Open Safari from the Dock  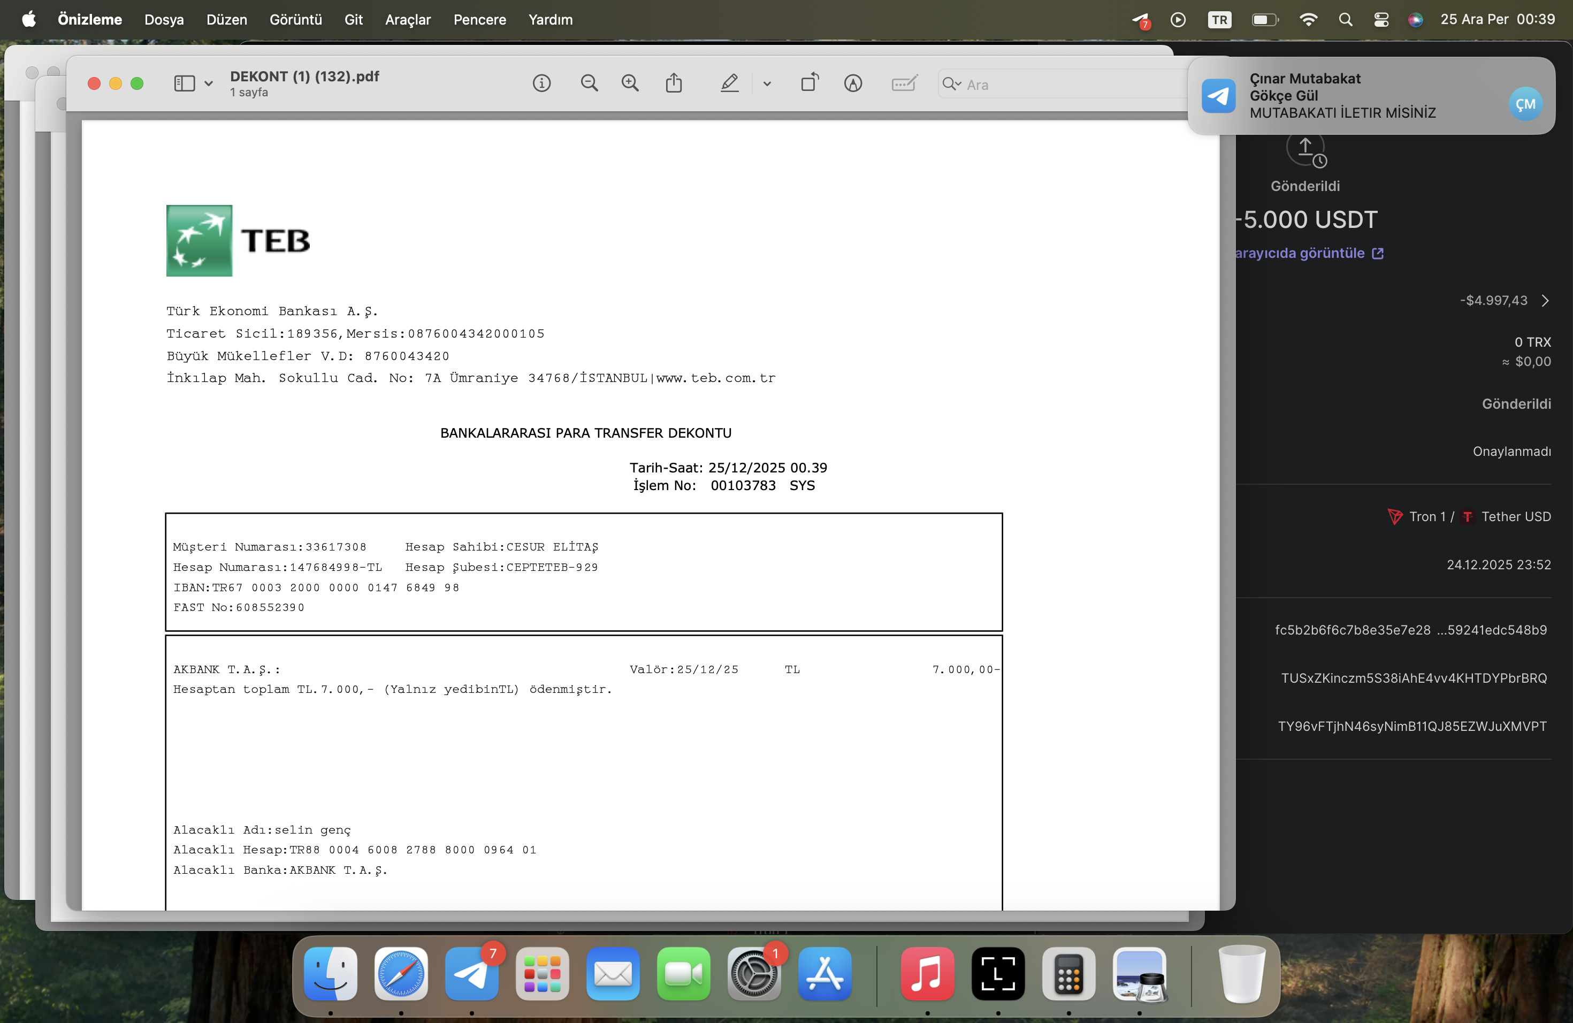pos(401,974)
